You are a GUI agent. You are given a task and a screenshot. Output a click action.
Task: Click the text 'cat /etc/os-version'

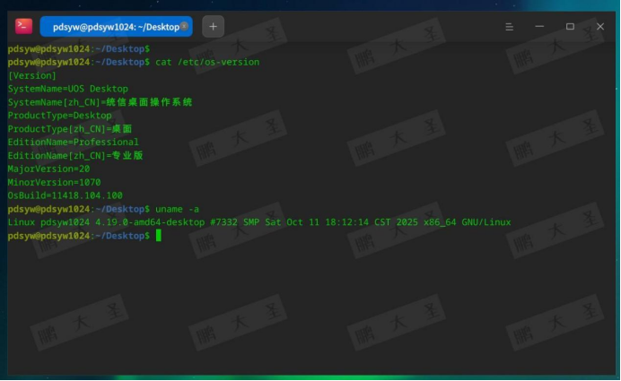pos(207,62)
